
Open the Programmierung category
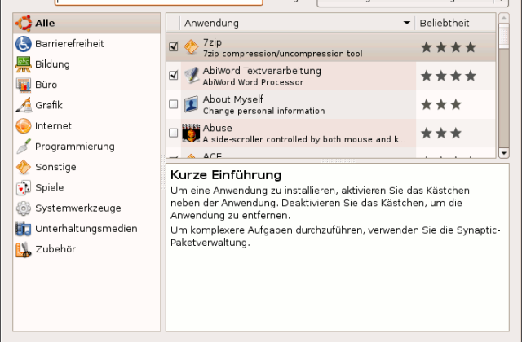tap(86, 147)
